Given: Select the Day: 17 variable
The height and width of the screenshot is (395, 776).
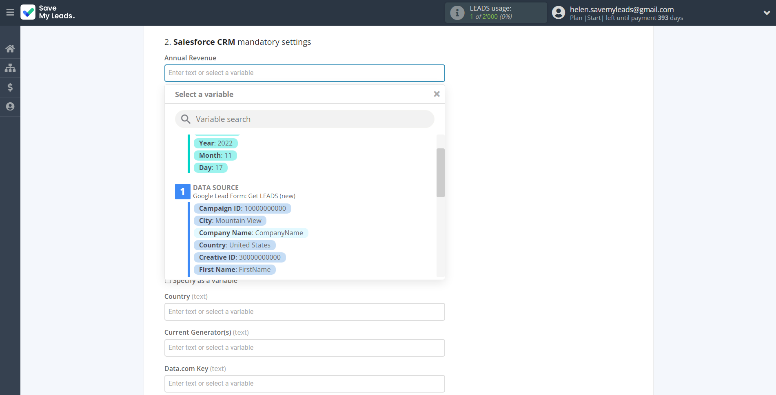Looking at the screenshot, I should click(x=211, y=168).
